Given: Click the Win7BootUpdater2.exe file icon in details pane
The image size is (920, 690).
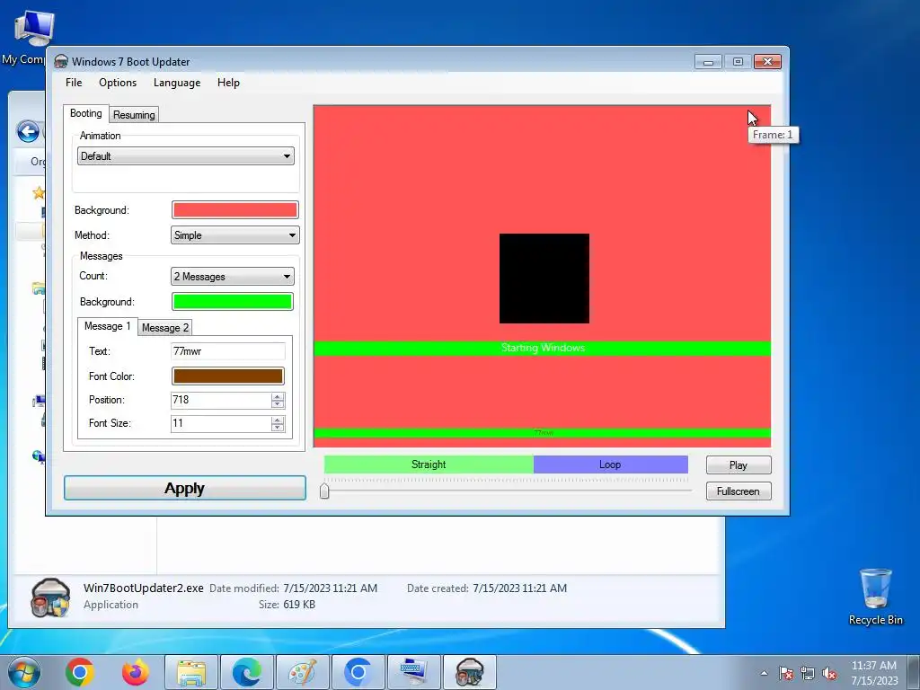Looking at the screenshot, I should point(50,597).
